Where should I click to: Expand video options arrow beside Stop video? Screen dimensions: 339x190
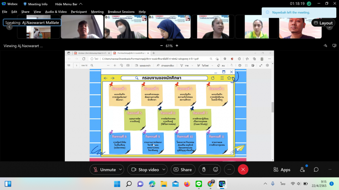click(164, 170)
